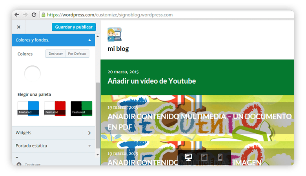Close the customizer with the X icon
This screenshot has height=176, width=306.
click(19, 27)
